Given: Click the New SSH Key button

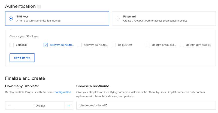Looking at the screenshot, I should pos(22,58).
